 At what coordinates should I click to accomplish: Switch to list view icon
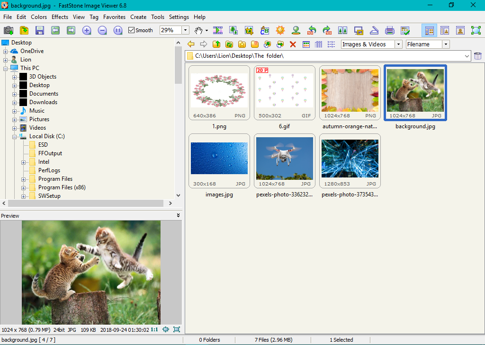pyautogui.click(x=331, y=44)
